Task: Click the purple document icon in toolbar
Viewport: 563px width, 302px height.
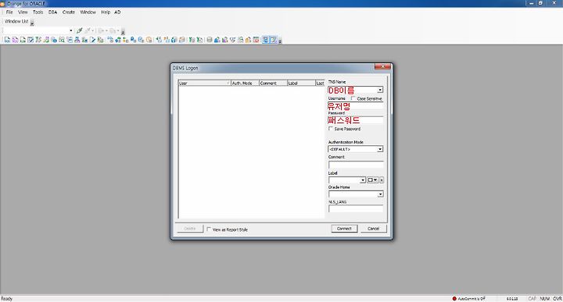Action: 15,40
